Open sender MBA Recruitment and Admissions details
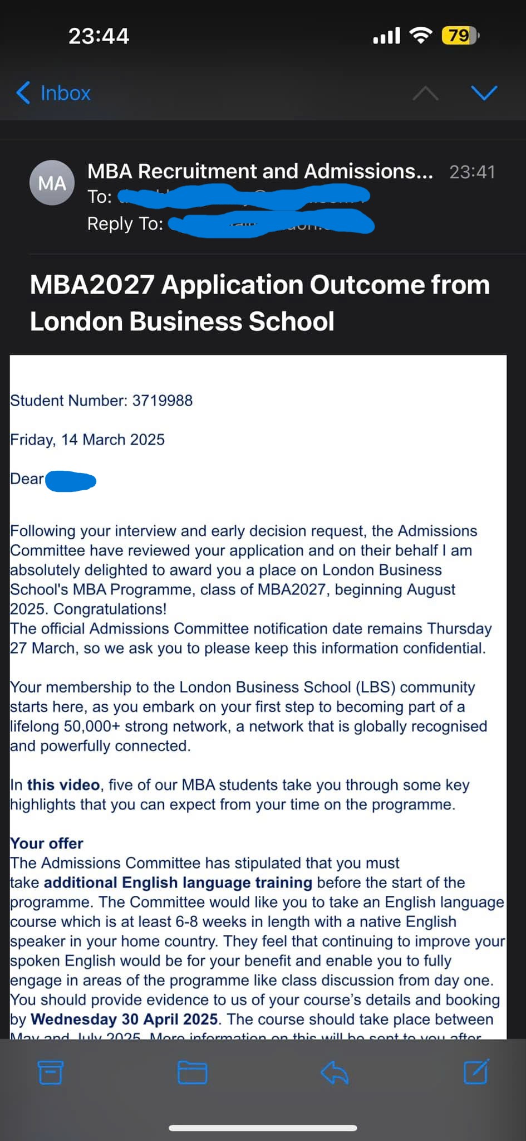This screenshot has width=526, height=1141. tap(260, 171)
